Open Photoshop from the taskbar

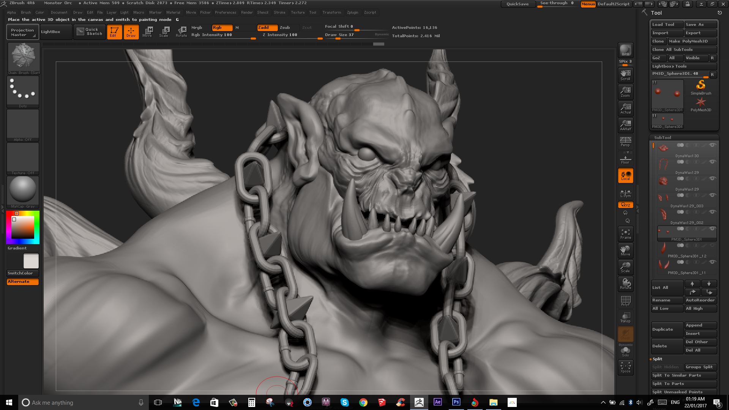coord(456,402)
